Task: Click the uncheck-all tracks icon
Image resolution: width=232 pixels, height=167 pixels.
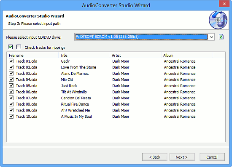Action: tap(19, 47)
